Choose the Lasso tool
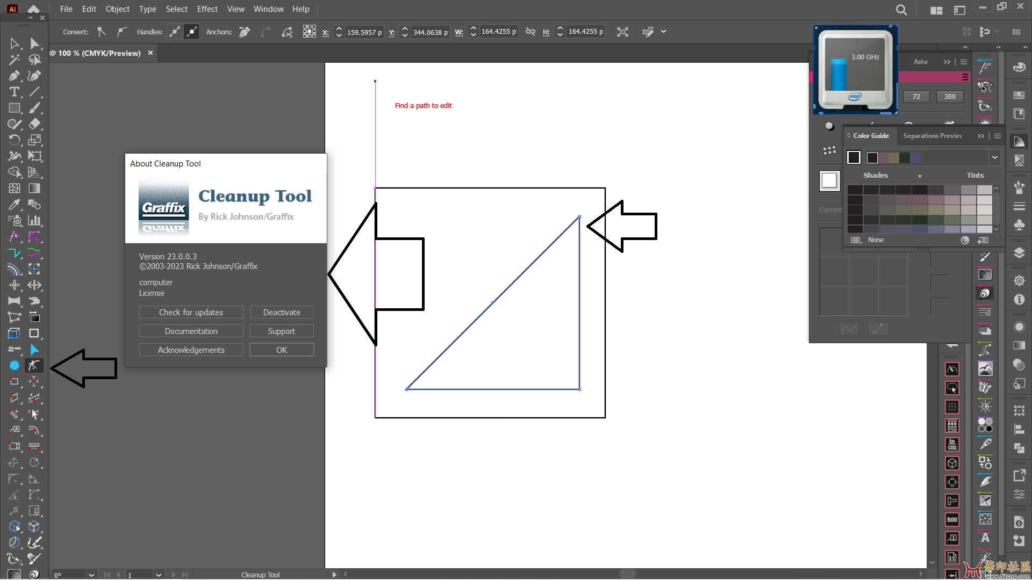 pos(34,60)
